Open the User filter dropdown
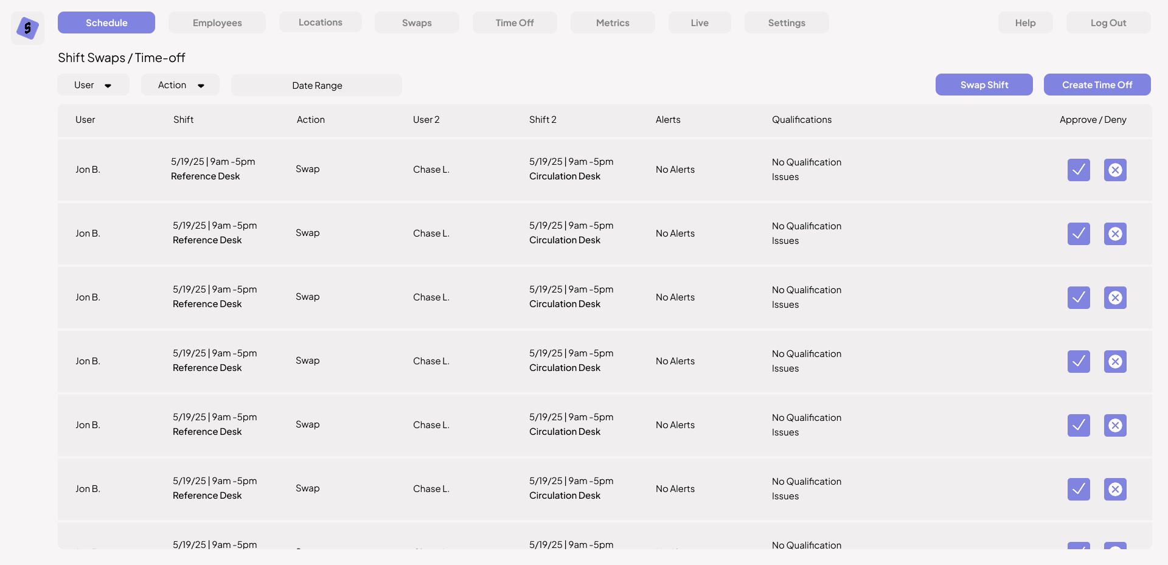This screenshot has width=1168, height=565. tap(93, 85)
